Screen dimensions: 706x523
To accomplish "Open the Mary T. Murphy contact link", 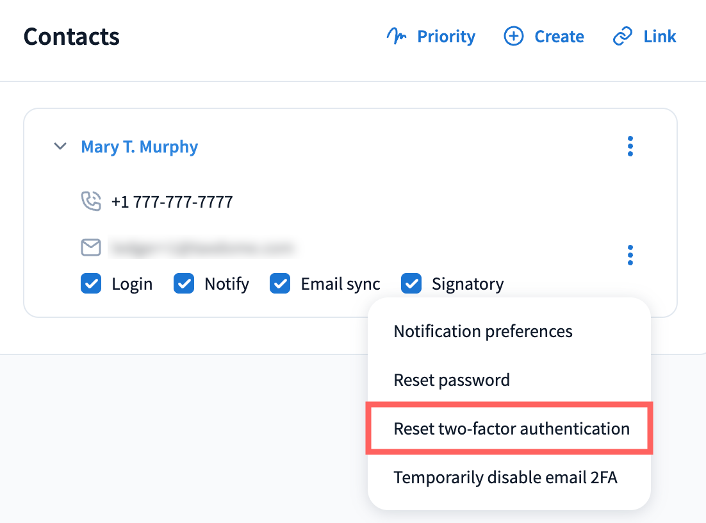I will 140,147.
